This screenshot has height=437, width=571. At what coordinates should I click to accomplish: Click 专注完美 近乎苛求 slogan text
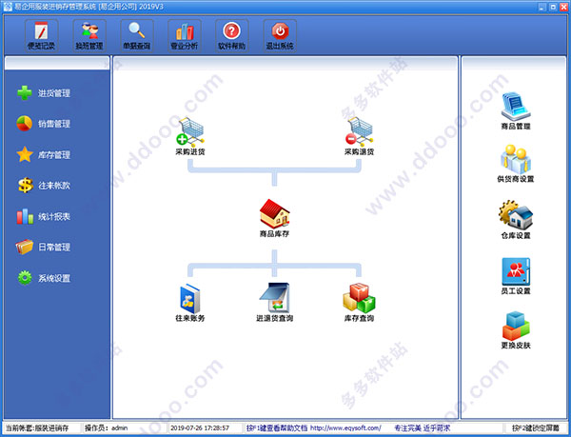tap(423, 427)
